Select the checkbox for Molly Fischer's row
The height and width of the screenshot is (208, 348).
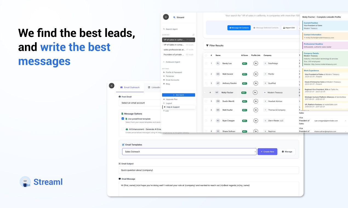205,93
